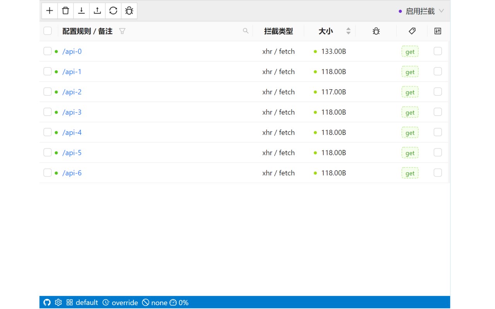
Task: Open the /api-2 rule link
Action: 72,92
